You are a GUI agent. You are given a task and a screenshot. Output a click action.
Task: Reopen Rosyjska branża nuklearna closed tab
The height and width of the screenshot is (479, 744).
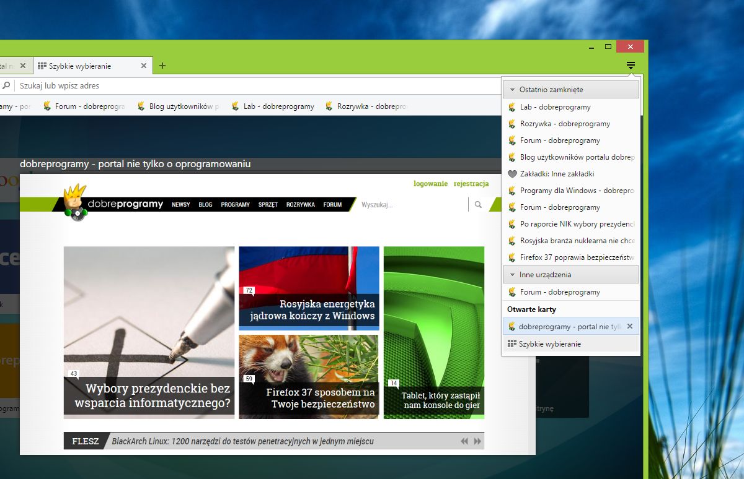[570, 241]
